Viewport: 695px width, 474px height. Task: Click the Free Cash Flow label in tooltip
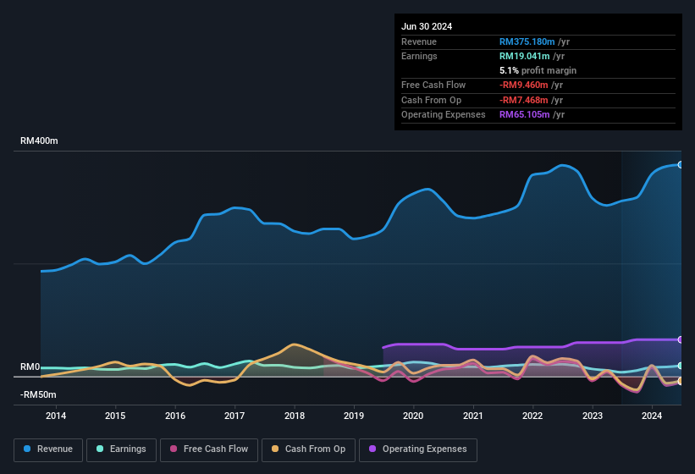(433, 85)
